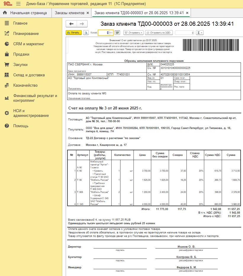
Task: Click the КПП 774501001 cell
Action: point(127,75)
